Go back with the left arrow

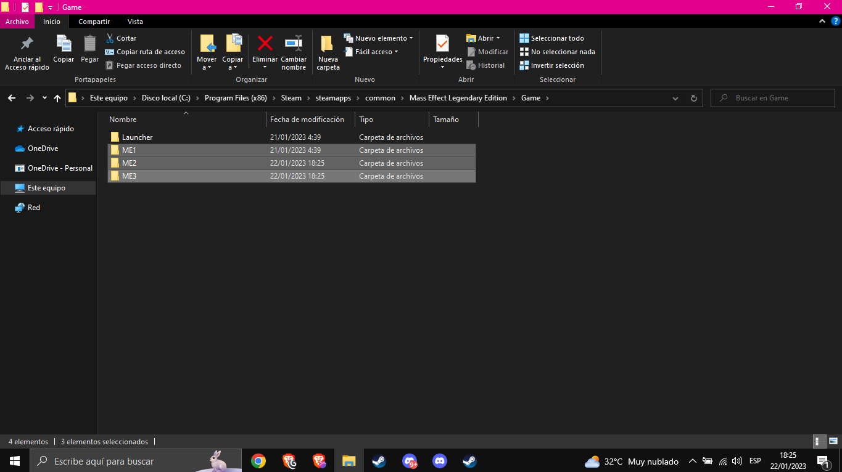12,98
